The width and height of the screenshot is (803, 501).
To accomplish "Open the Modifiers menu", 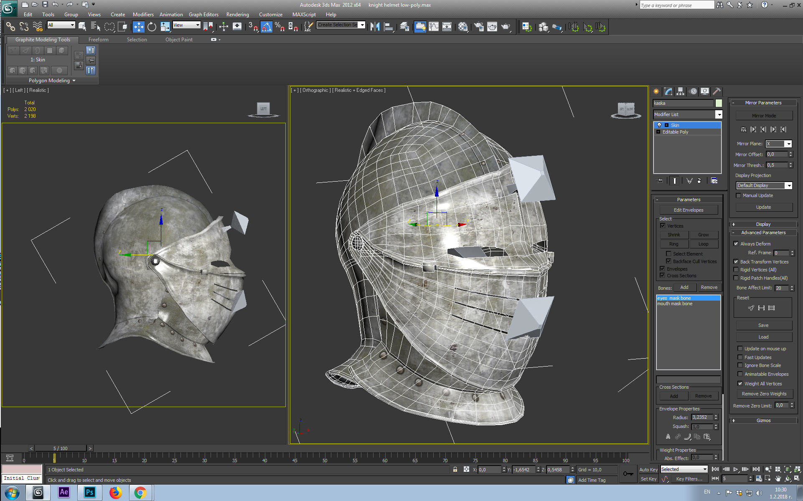I will (x=143, y=14).
